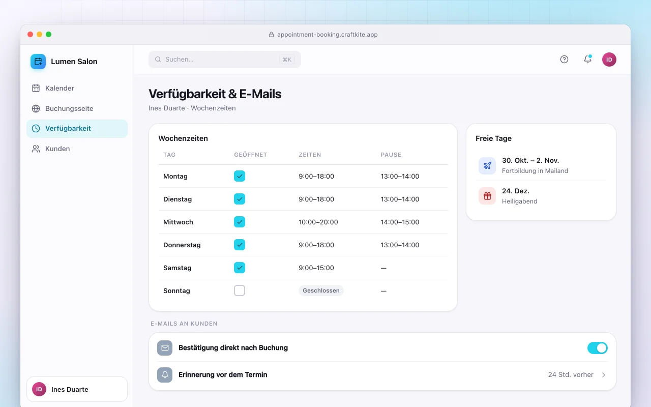Click the ID avatar beside Ines Duarte
The height and width of the screenshot is (407, 651).
point(39,389)
